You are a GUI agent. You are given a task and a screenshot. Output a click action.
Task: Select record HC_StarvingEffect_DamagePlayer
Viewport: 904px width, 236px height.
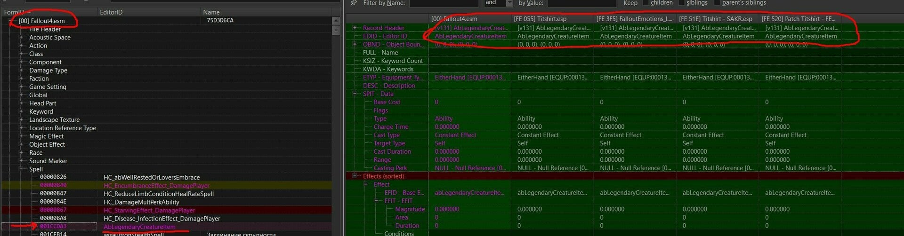pyautogui.click(x=149, y=210)
